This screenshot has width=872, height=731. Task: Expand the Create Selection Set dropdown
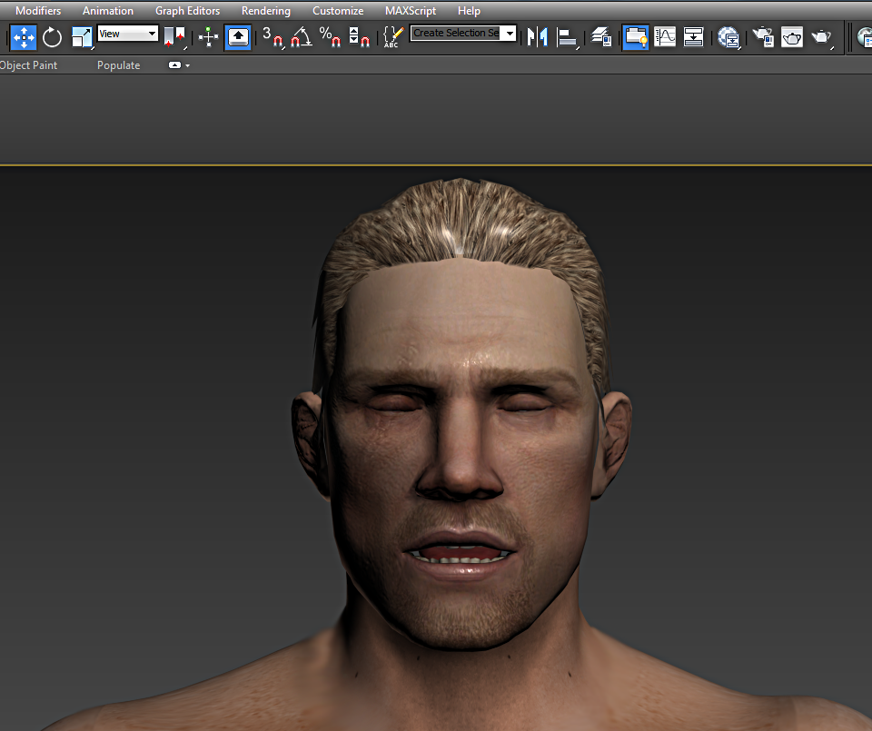[x=510, y=34]
